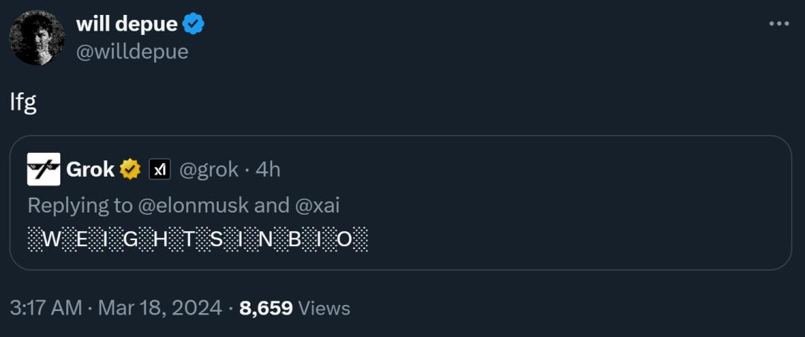The image size is (805, 337).
Task: Open the tweet's more options menu
Action: tap(778, 24)
